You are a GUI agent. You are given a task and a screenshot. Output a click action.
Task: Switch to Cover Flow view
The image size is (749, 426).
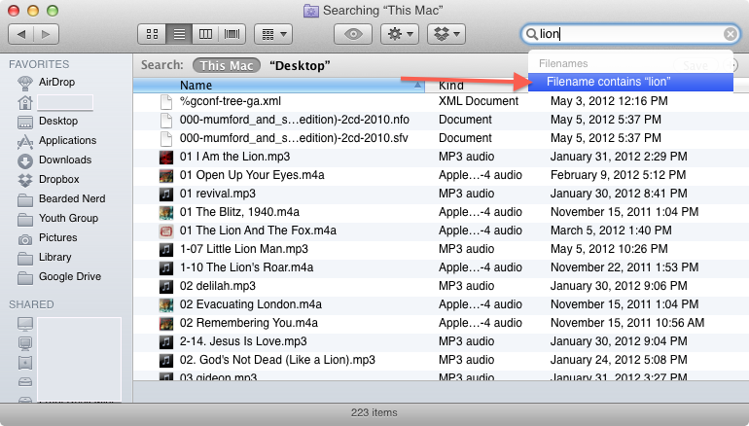[x=232, y=34]
